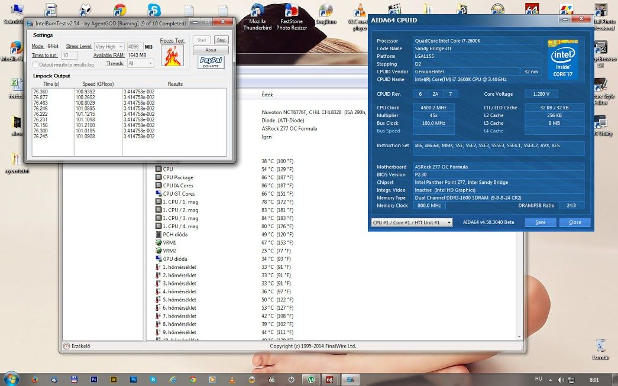
Task: Click the Érték column header
Action: (267, 95)
